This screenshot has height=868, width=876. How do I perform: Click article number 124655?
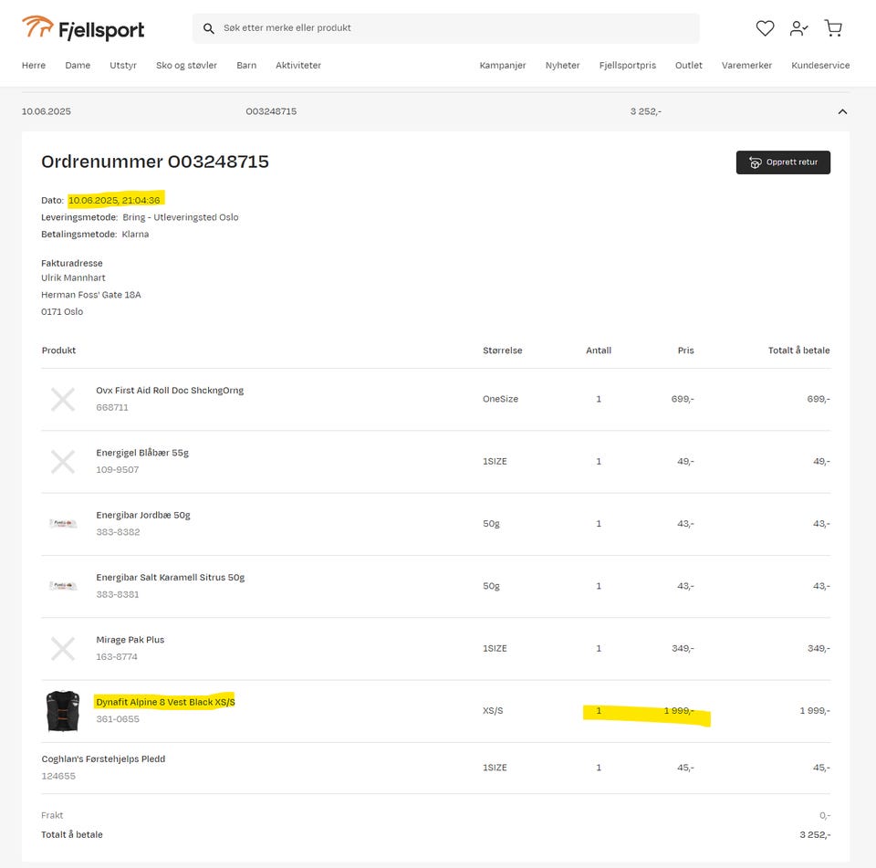point(58,777)
